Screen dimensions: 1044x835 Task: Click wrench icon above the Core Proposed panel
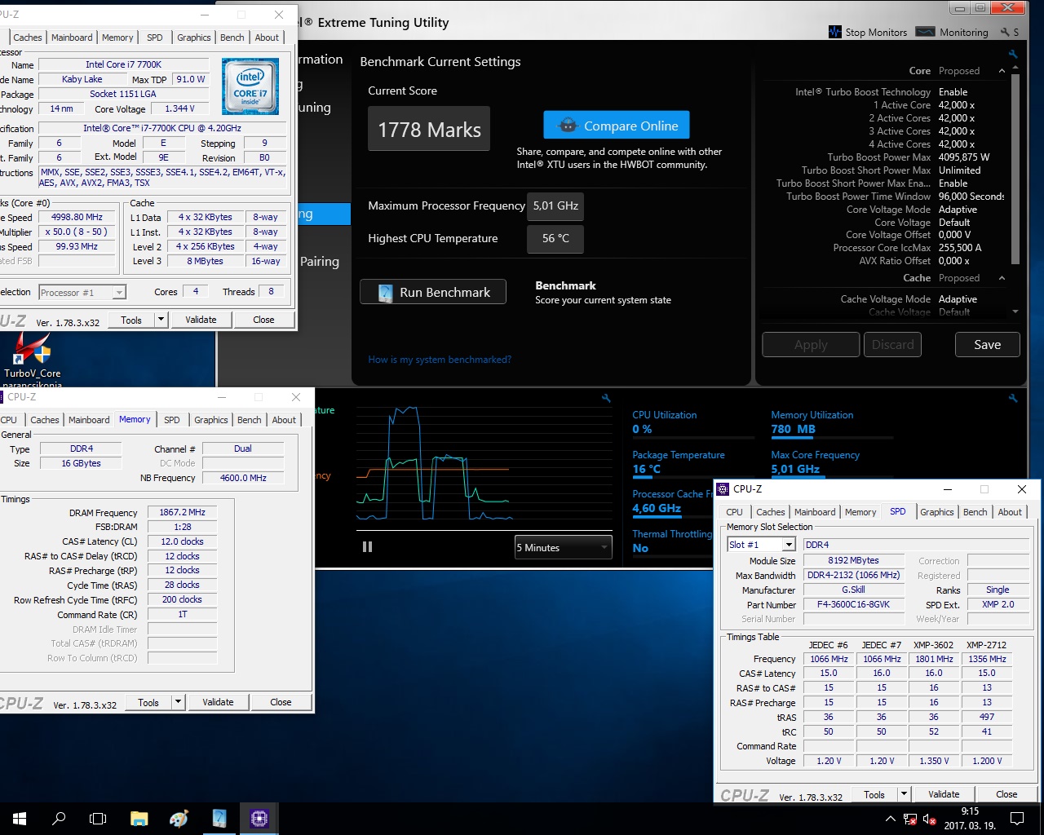1013,55
